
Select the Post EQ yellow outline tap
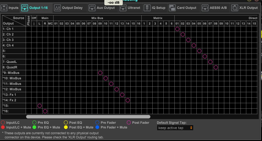click(x=66, y=122)
